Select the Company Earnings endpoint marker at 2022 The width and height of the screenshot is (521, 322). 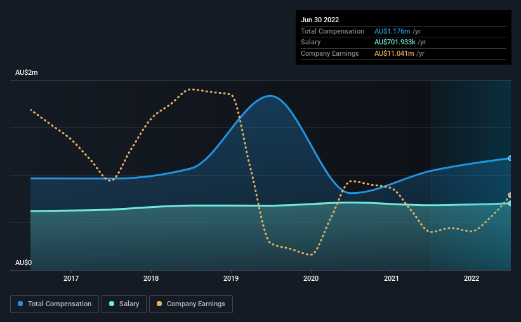click(x=510, y=195)
